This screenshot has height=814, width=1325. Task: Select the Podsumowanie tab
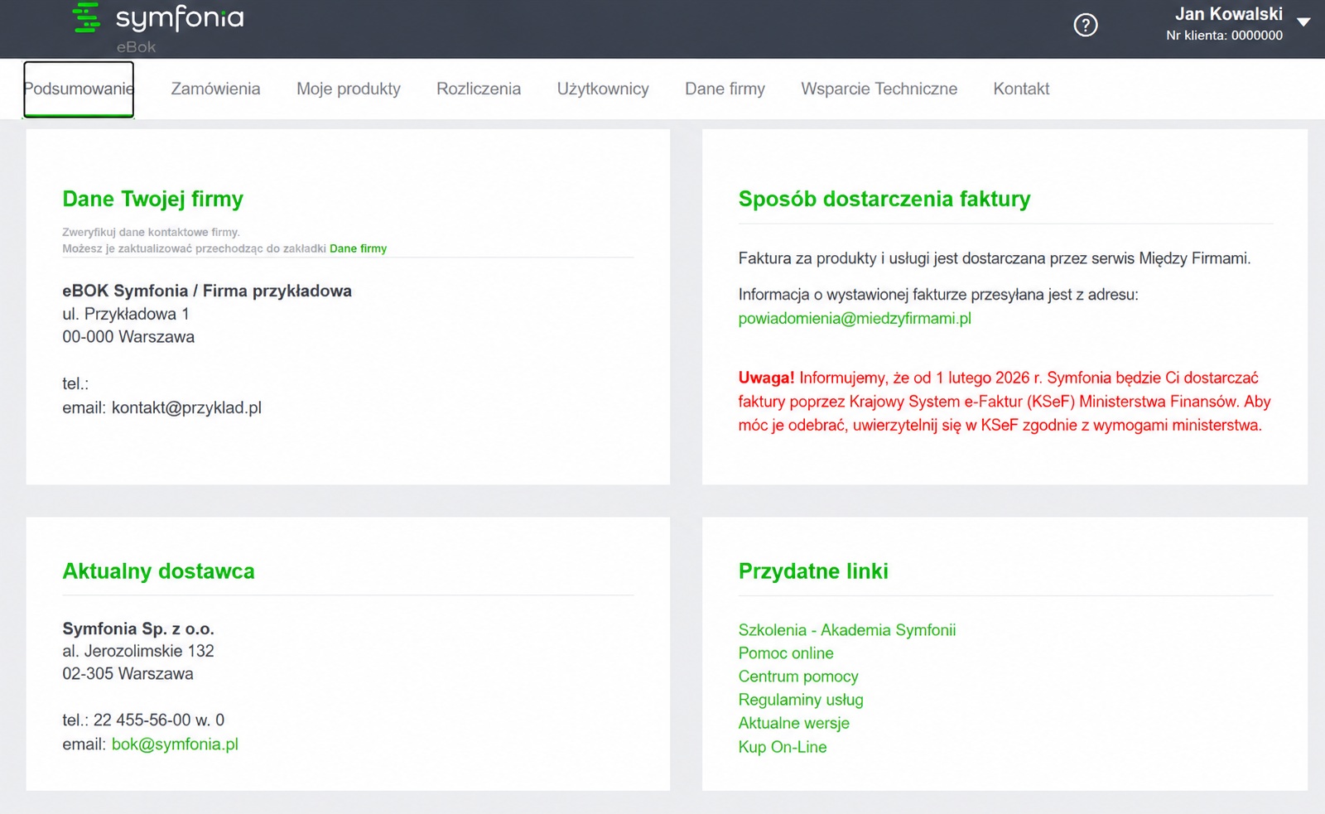[79, 89]
